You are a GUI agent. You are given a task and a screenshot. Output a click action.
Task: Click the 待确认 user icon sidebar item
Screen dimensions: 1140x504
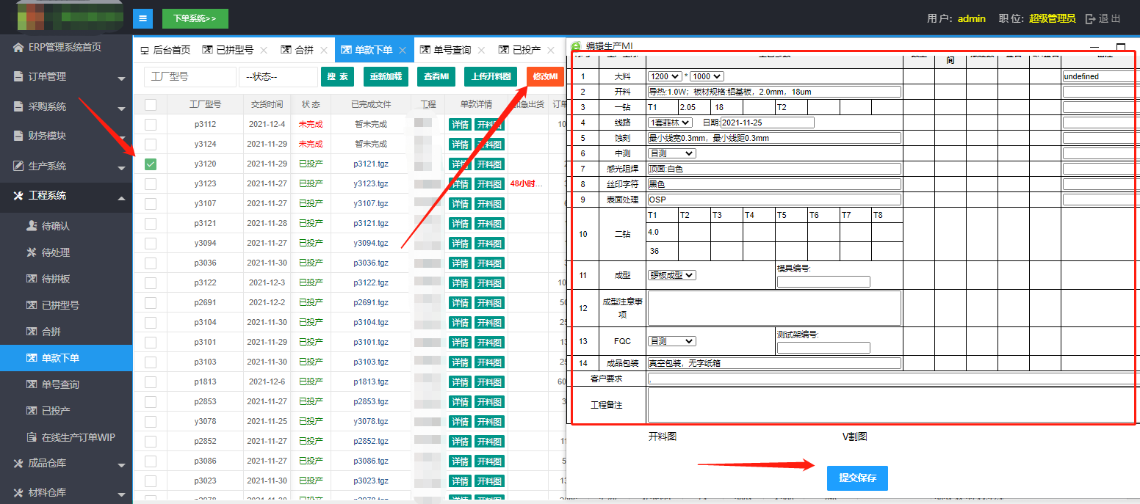tap(32, 227)
